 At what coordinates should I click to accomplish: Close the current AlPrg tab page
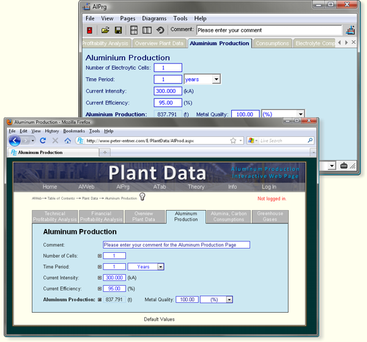[354, 42]
